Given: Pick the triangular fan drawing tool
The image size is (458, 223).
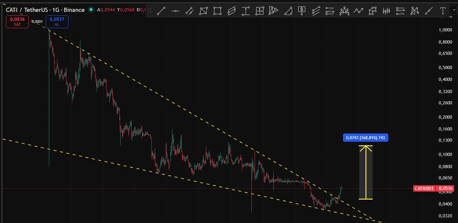Looking at the screenshot, I should [x=274, y=11].
